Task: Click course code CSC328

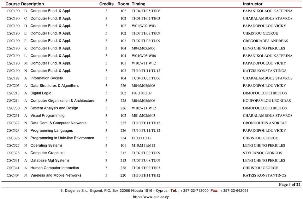Action: (x=13, y=153)
